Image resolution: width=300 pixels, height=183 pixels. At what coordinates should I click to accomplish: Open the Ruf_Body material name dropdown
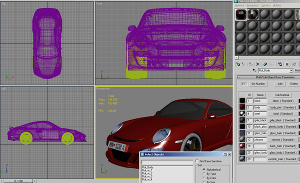coord(291,70)
